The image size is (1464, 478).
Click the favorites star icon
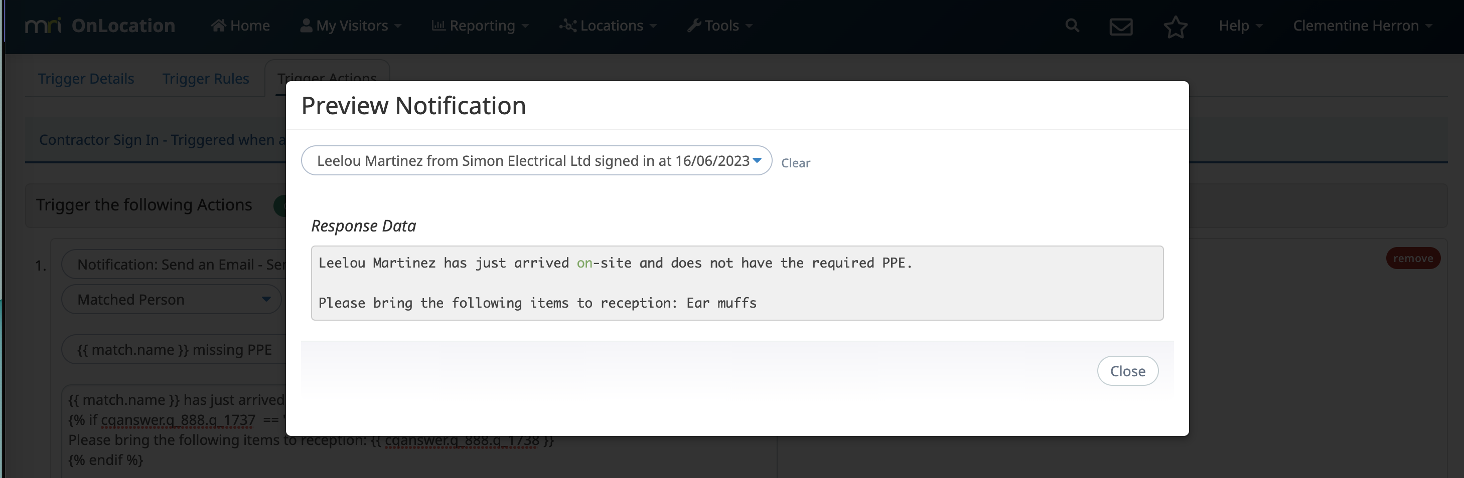click(x=1176, y=26)
